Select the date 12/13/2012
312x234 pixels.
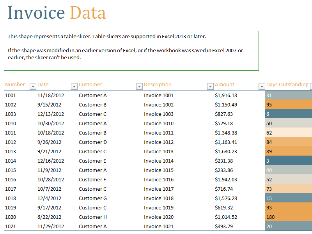coord(51,114)
